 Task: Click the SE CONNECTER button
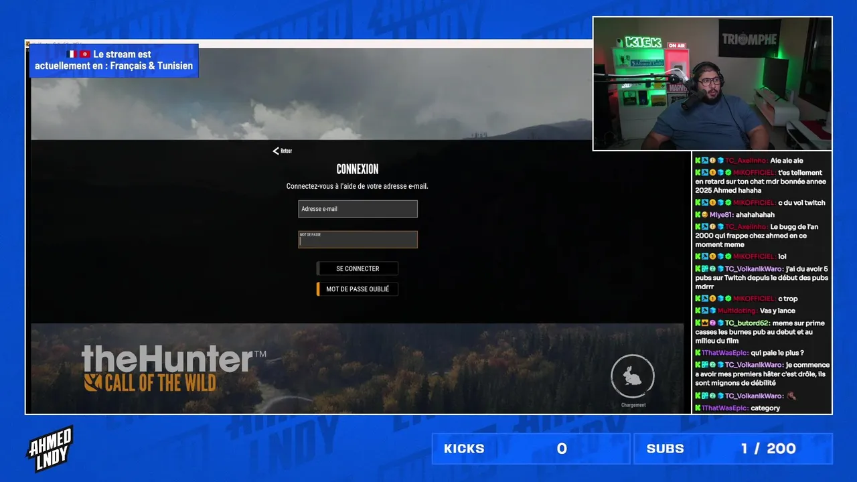click(358, 268)
